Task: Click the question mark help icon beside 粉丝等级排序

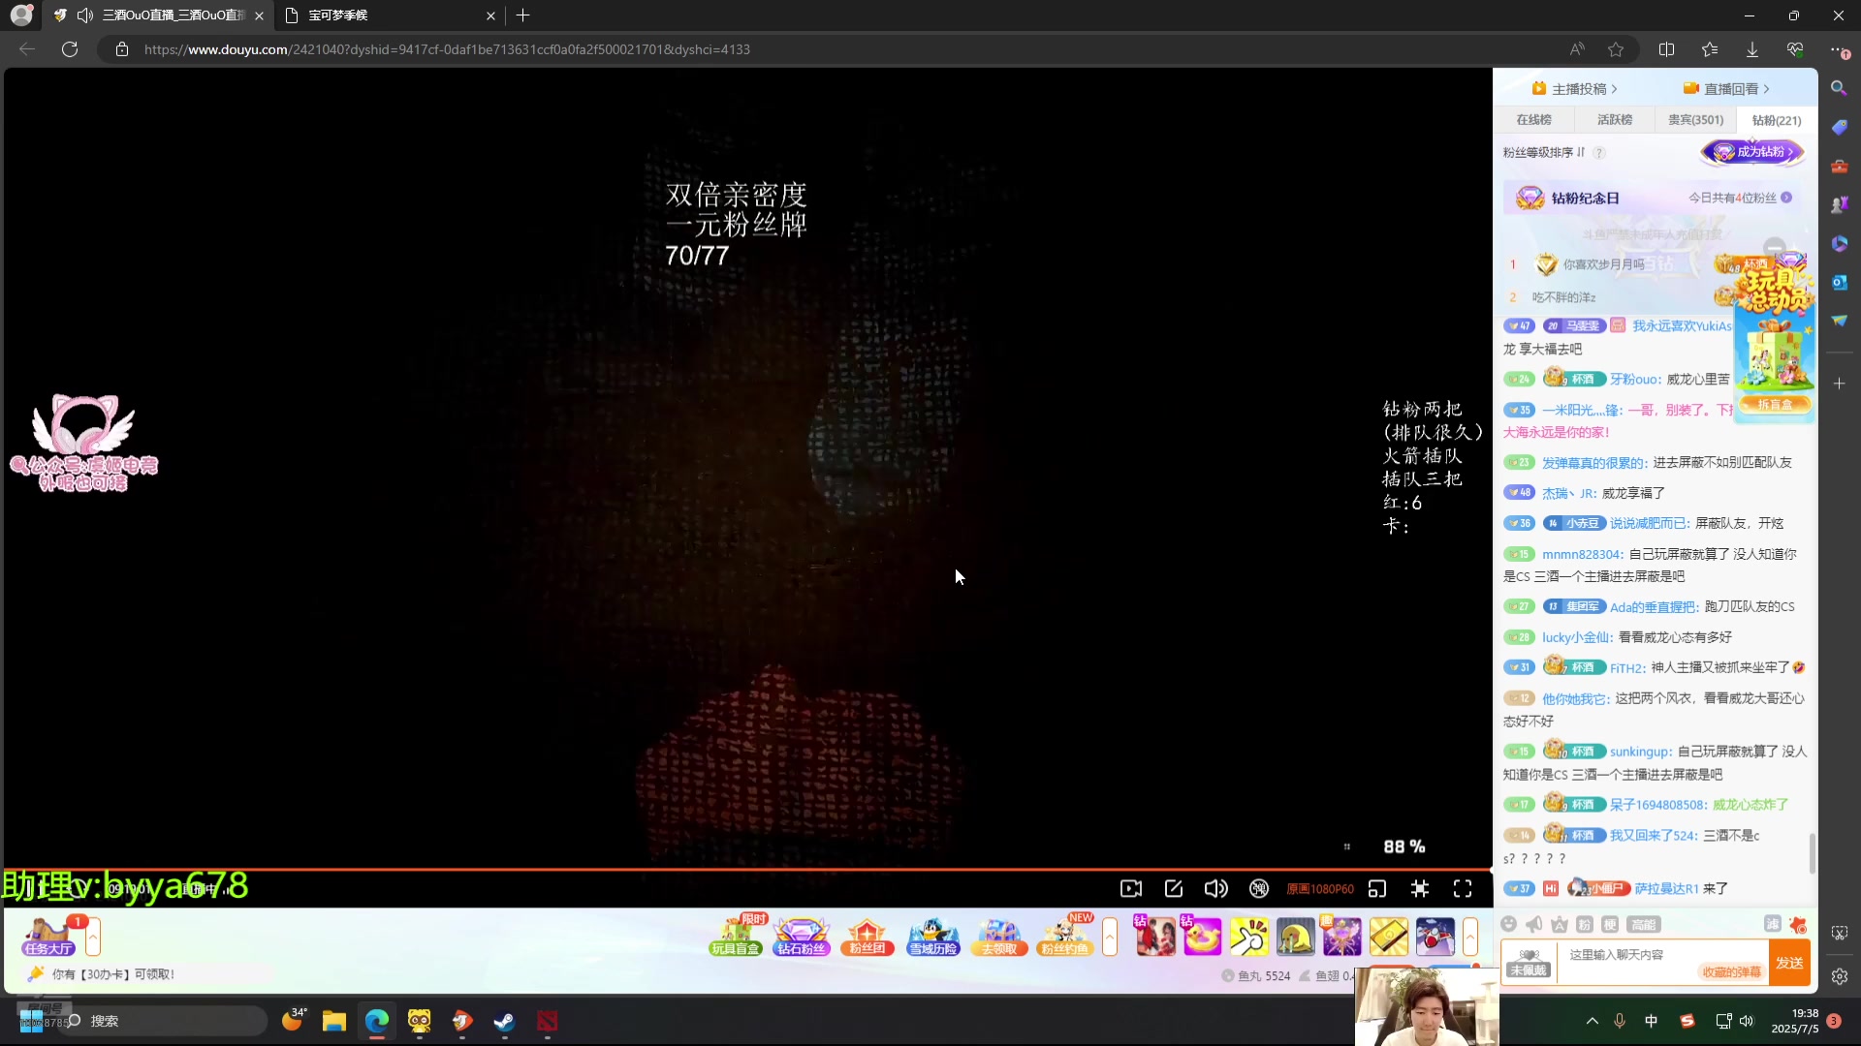Action: [x=1600, y=153]
